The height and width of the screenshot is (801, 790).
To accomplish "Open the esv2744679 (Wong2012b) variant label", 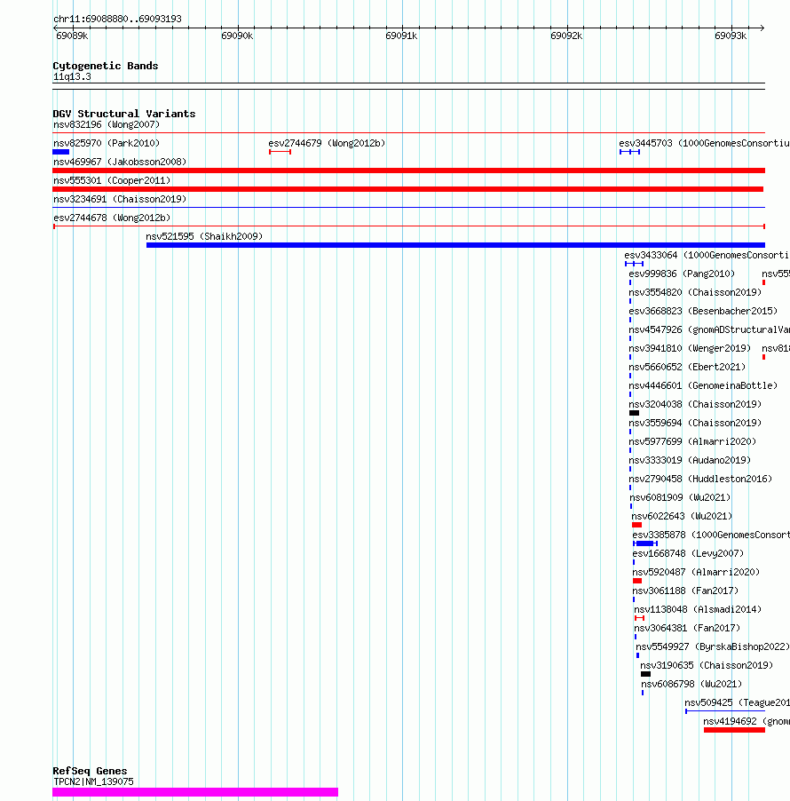I will pos(327,144).
